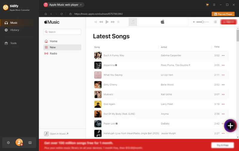Toggle shuffle playback
Viewport: 239px width, 151px height.
click(x=96, y=22)
